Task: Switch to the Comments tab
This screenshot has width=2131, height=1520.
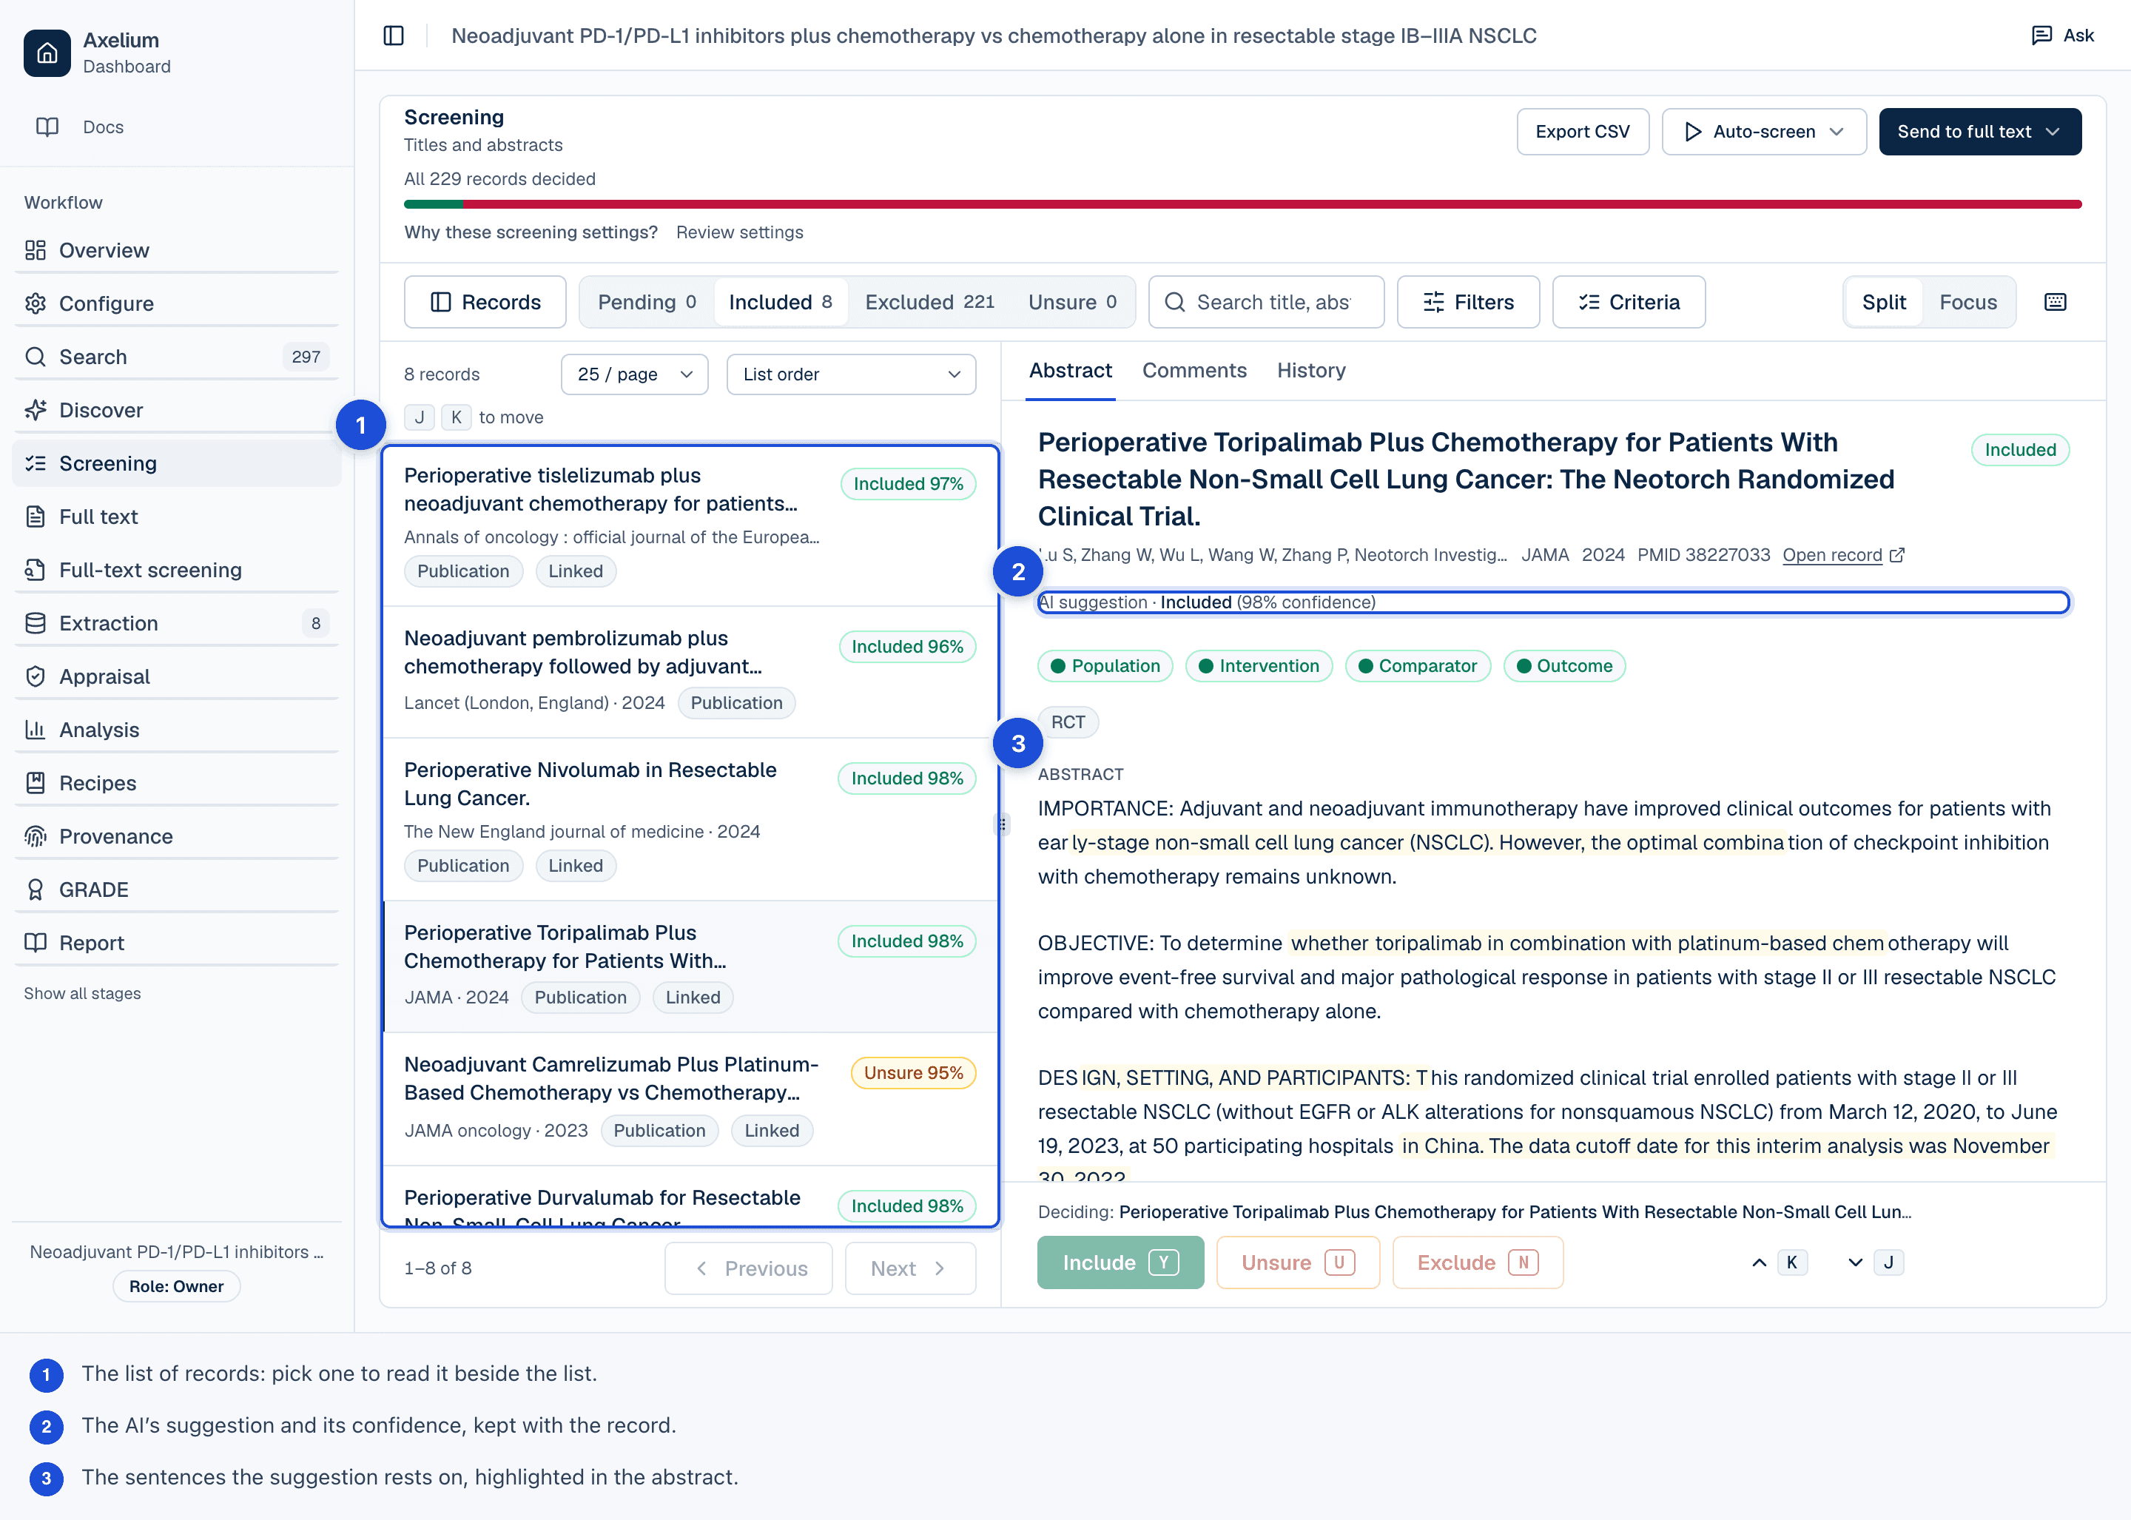Action: pyautogui.click(x=1194, y=371)
